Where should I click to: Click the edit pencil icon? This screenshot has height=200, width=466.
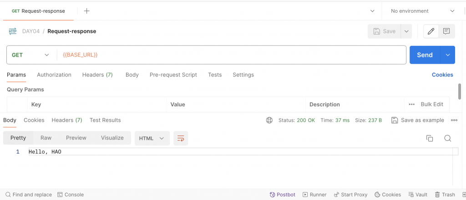431,31
